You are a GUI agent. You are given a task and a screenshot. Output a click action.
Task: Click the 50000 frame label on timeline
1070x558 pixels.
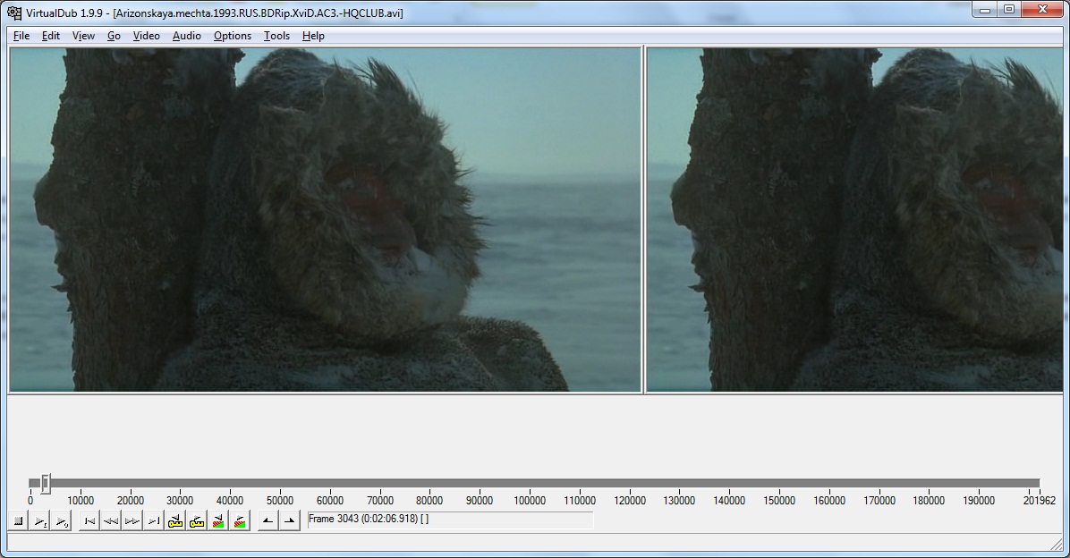pyautogui.click(x=280, y=500)
